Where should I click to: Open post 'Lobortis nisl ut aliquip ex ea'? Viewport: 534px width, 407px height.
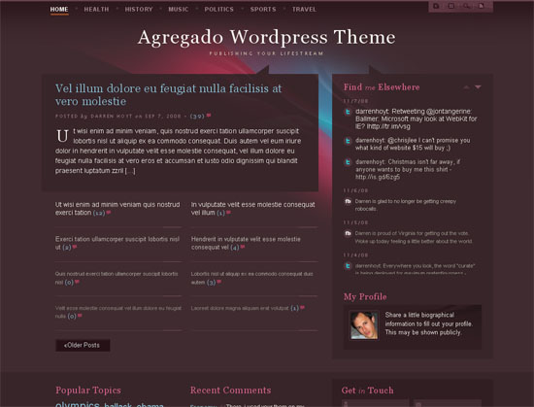(x=252, y=278)
